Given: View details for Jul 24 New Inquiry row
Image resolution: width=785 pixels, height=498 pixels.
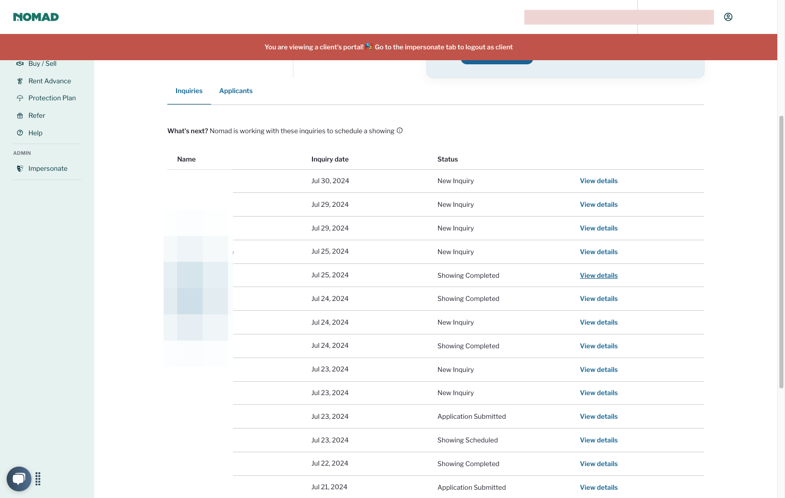Looking at the screenshot, I should (x=599, y=323).
